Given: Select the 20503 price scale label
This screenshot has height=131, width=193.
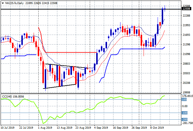Looking at the screenshot, I should [x=186, y=73].
